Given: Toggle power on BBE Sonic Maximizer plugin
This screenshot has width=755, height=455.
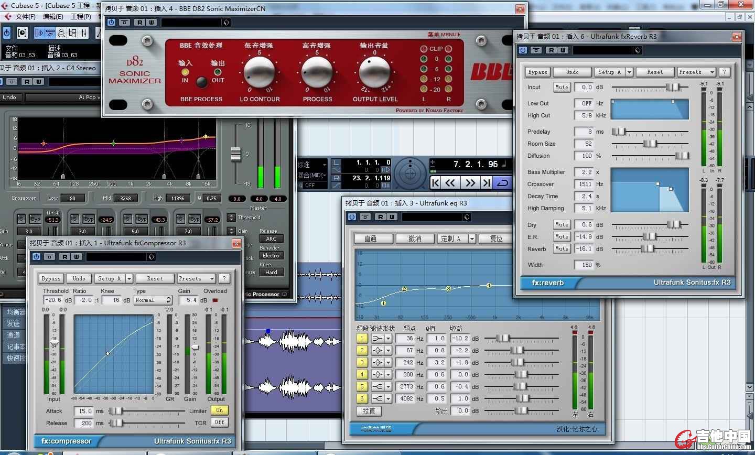Looking at the screenshot, I should [111, 23].
